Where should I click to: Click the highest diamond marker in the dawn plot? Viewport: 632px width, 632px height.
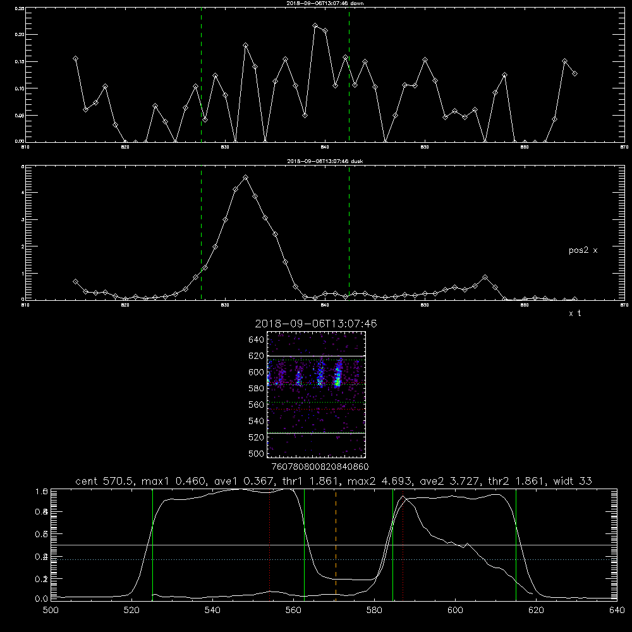click(315, 26)
